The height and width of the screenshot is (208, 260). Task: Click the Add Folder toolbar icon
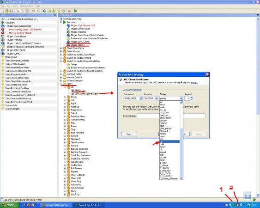(x=49, y=11)
